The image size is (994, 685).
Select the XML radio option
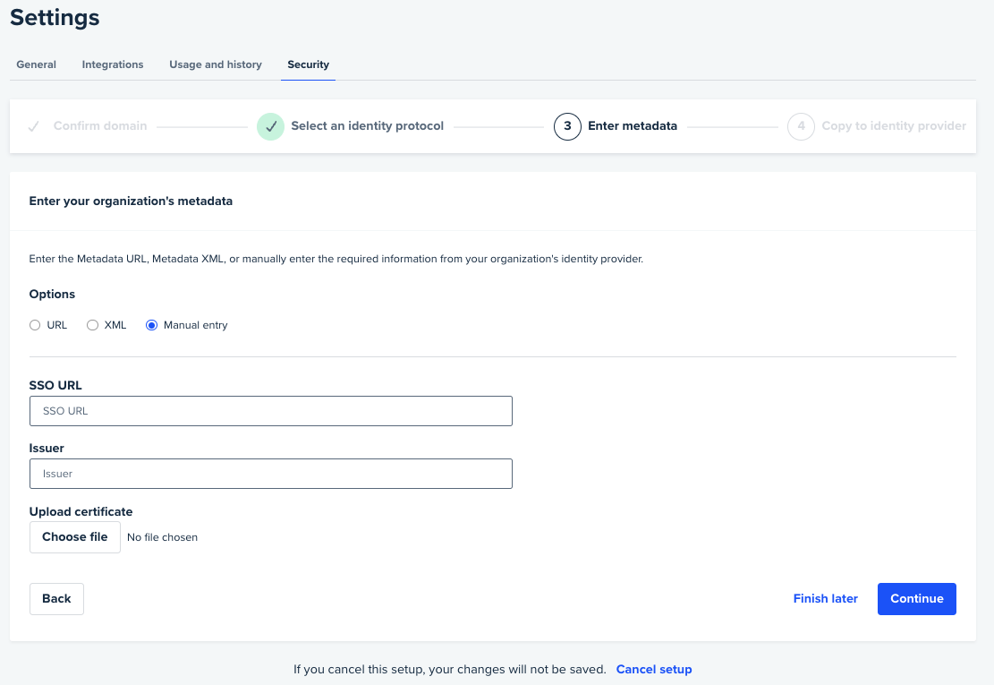pyautogui.click(x=92, y=325)
